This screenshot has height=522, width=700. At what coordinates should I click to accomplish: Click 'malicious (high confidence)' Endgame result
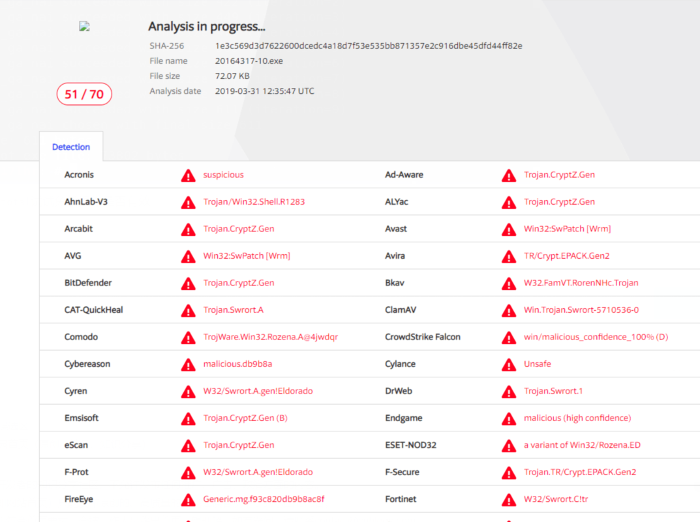pyautogui.click(x=577, y=418)
